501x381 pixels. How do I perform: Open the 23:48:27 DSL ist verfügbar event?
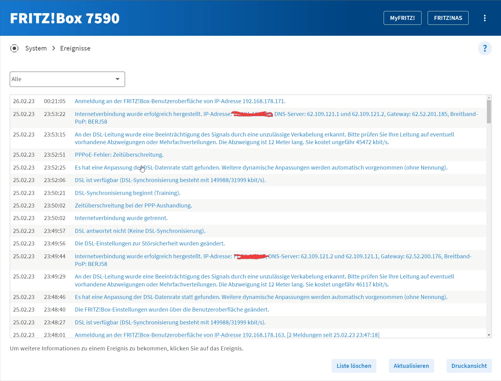(170, 323)
